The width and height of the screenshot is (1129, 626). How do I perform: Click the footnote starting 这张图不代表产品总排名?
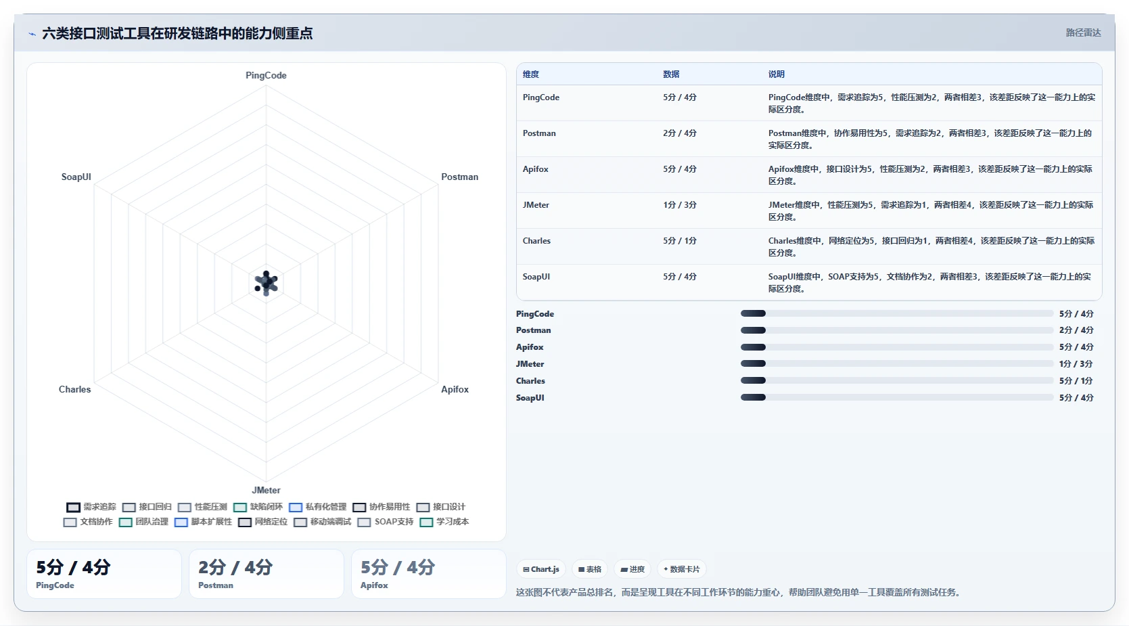coord(739,592)
